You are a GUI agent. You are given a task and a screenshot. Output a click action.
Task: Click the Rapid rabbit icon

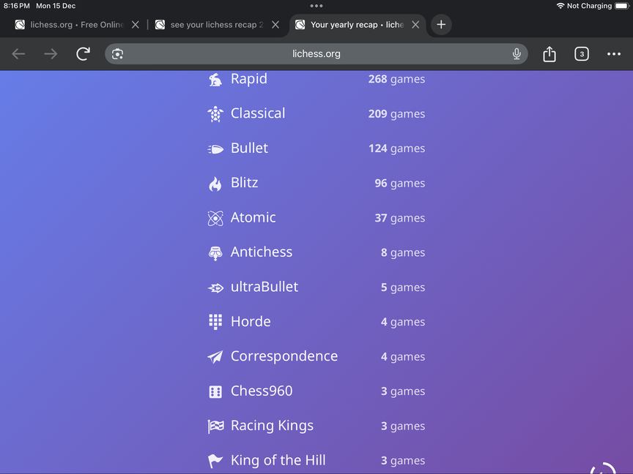(215, 80)
